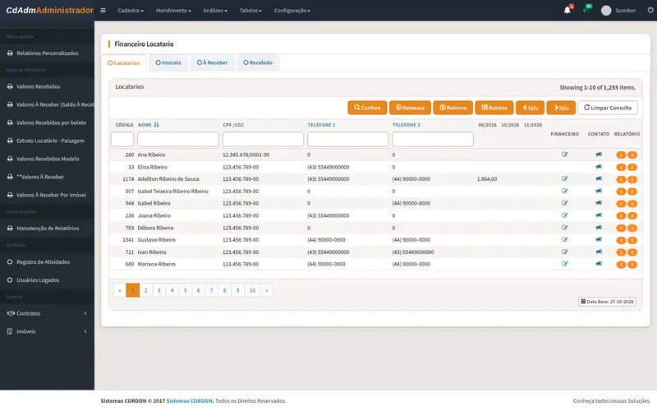Click contato megaphone icon for Elisa Ribeiro
Image resolution: width=657 pixels, height=411 pixels.
tap(599, 167)
